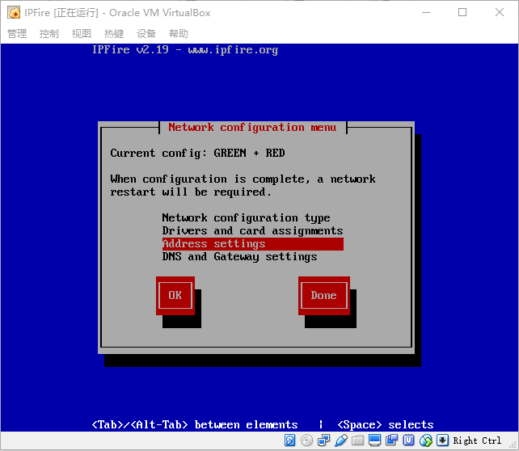The height and width of the screenshot is (451, 519).
Task: Click the mouse integration globe icon
Action: (x=426, y=440)
